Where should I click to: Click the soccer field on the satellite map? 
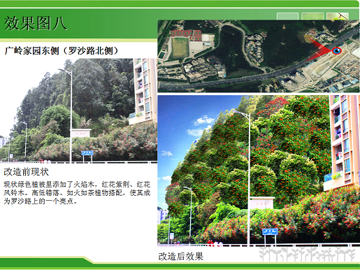click(x=180, y=48)
